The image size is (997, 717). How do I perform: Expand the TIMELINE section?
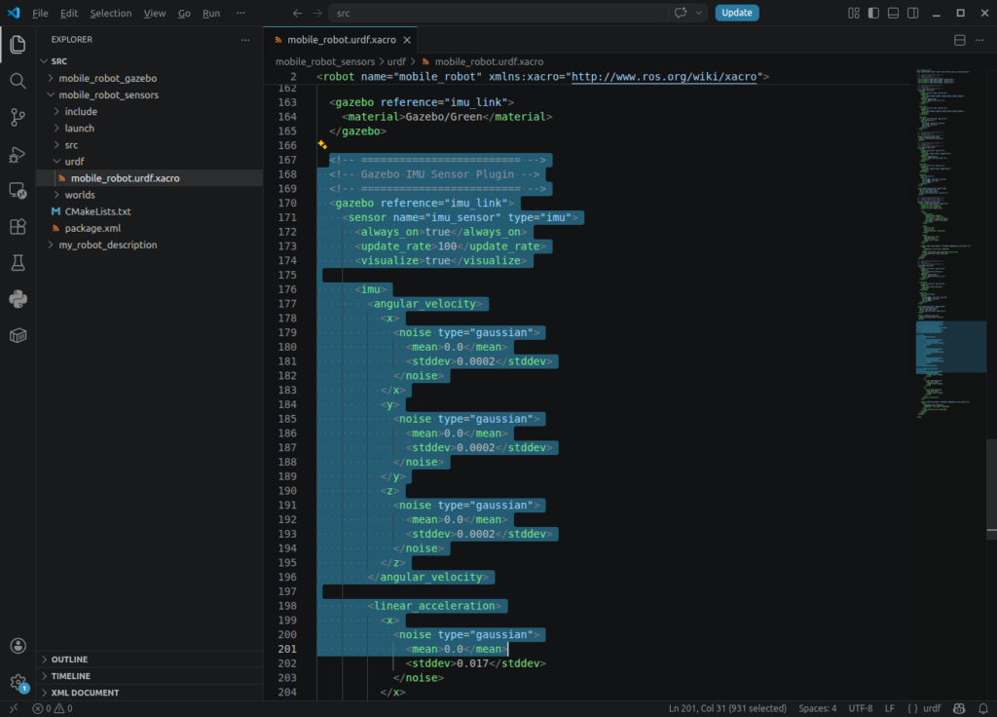point(150,676)
